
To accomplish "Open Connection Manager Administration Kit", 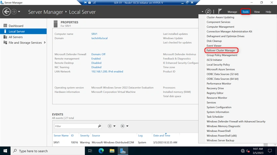I will pyautogui.click(x=229, y=31).
